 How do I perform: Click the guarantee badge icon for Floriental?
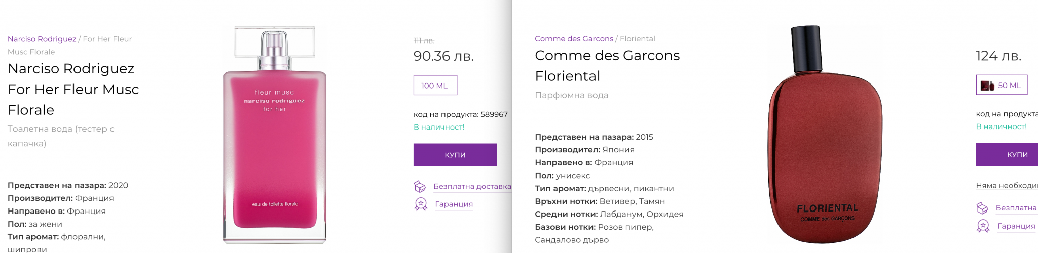click(x=983, y=226)
